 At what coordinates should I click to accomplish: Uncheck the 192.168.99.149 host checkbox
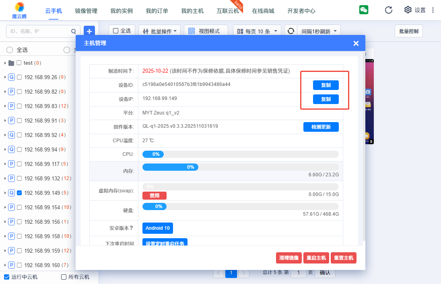(x=19, y=193)
